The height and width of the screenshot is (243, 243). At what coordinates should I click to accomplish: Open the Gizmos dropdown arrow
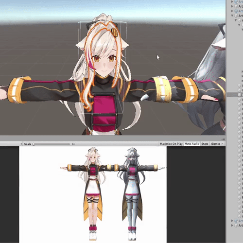click(x=223, y=143)
